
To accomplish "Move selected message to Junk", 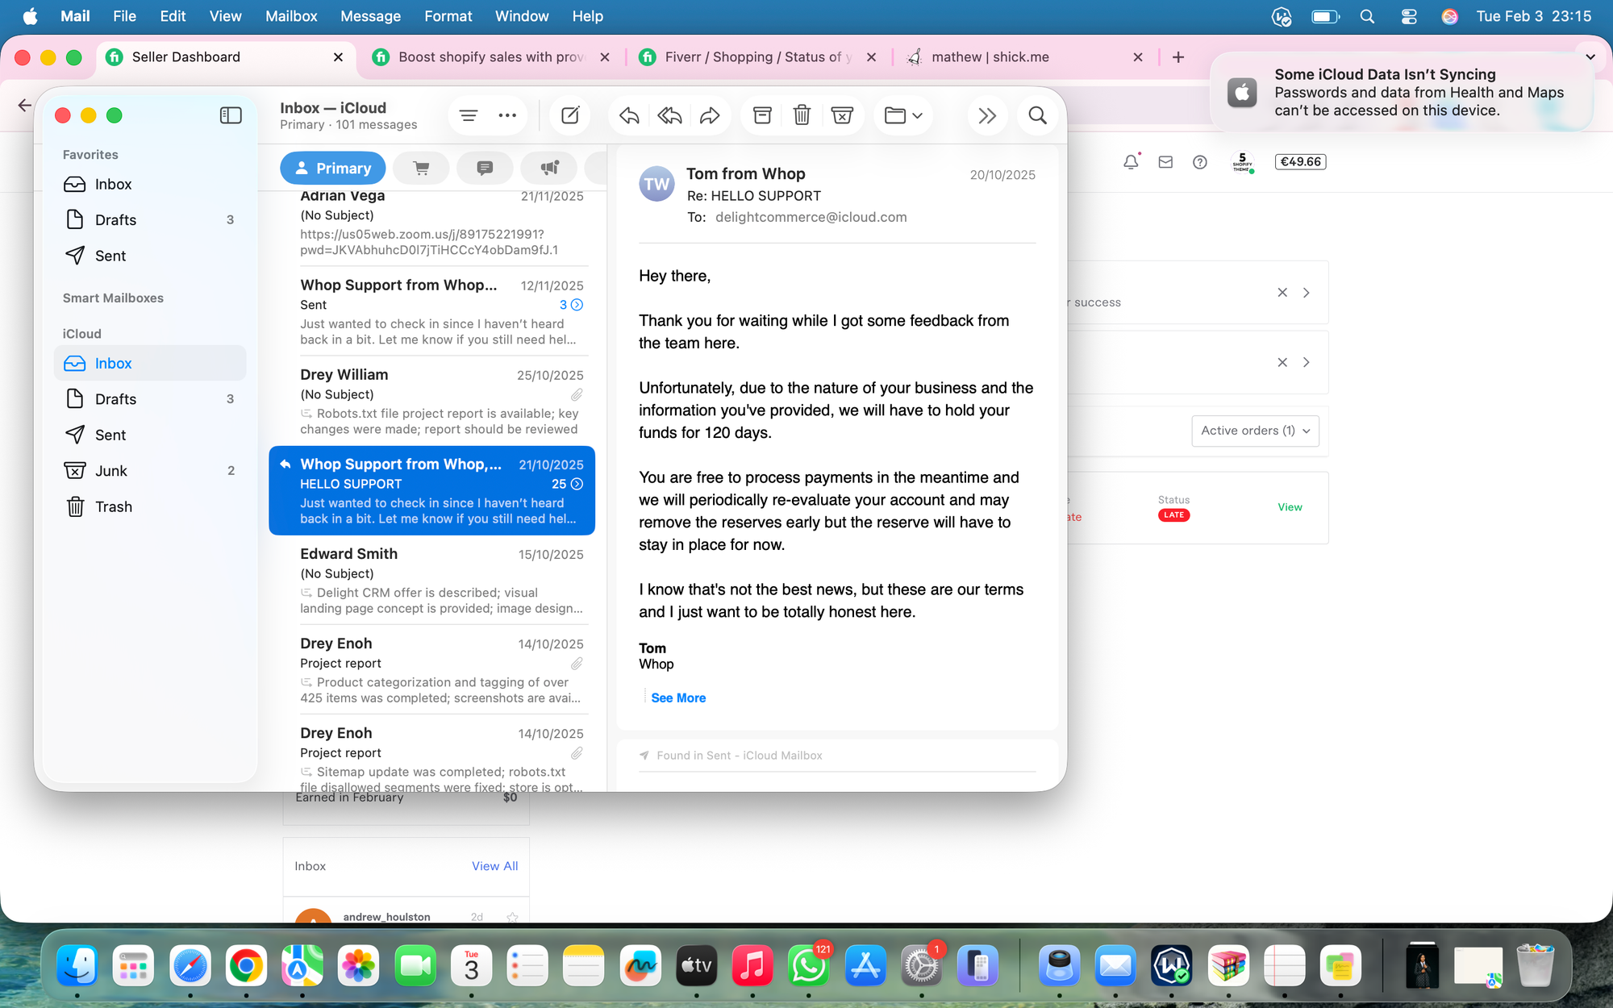I will (x=842, y=115).
